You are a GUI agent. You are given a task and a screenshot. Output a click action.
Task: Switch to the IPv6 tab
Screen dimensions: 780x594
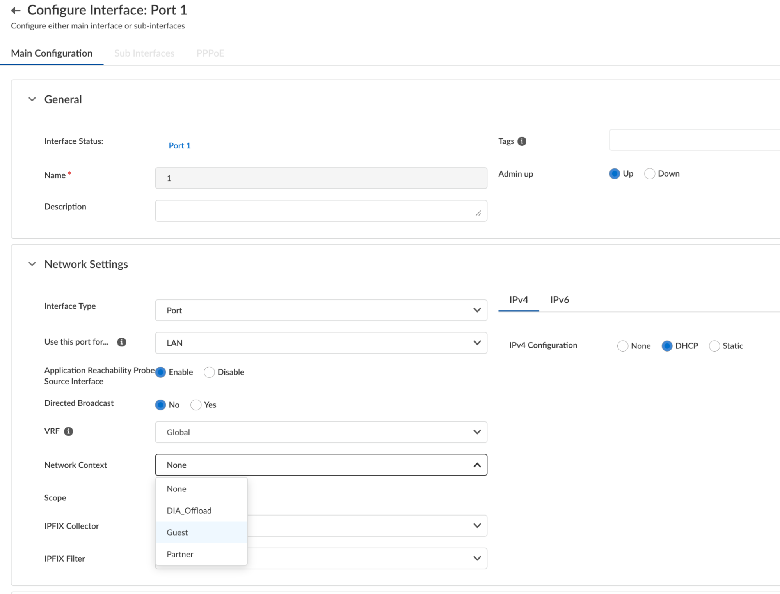(x=559, y=300)
